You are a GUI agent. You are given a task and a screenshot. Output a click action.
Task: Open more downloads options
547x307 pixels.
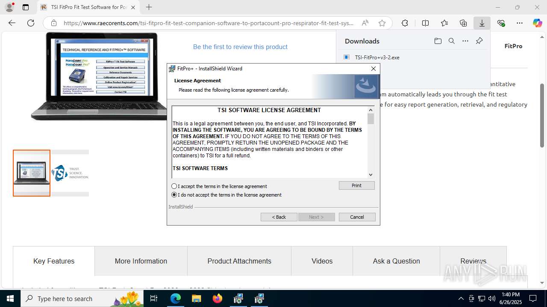pos(465,41)
